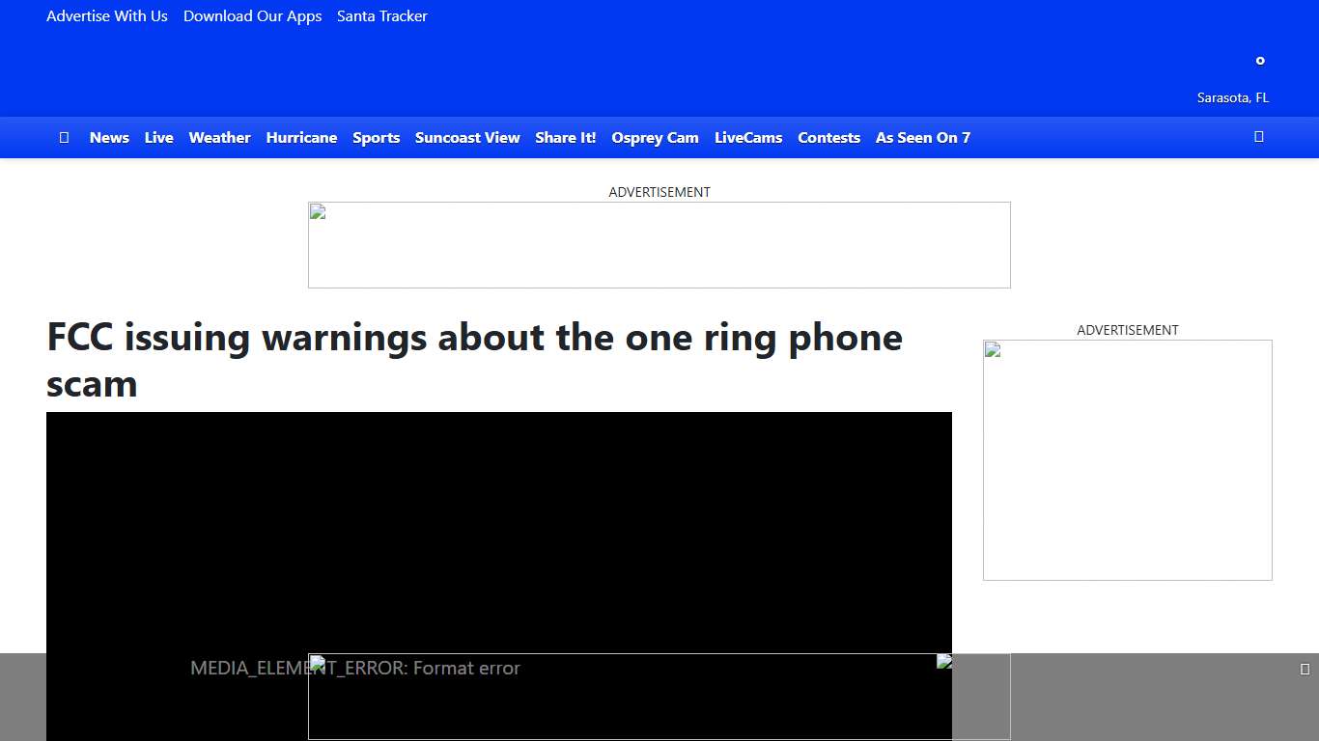Select the home icon in the navigation bar
This screenshot has width=1319, height=741.
coord(64,137)
